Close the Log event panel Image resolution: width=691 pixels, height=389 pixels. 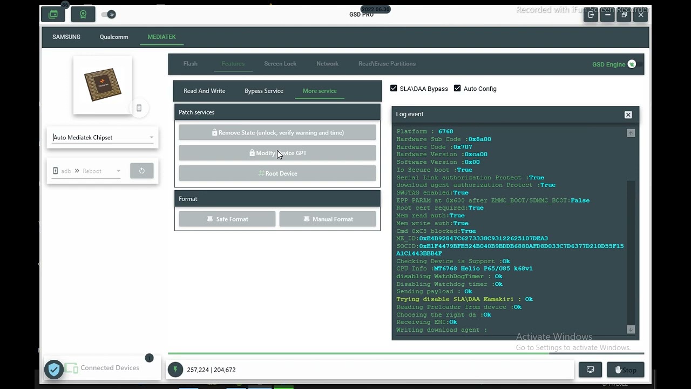coord(628,115)
